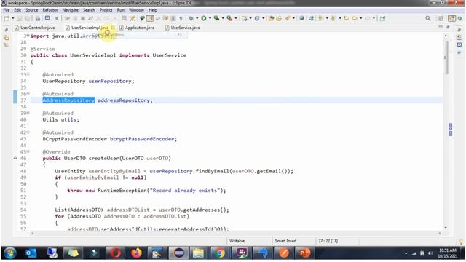Click the New Java Package icon
Screen dimensions: 466x262
pos(245,18)
